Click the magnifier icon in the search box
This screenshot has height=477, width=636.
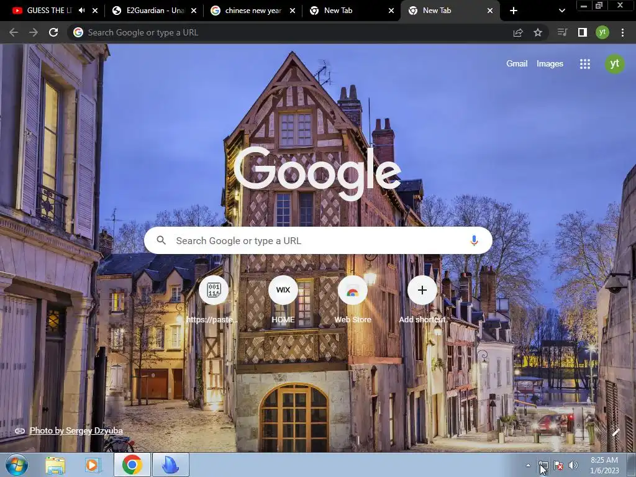point(161,240)
